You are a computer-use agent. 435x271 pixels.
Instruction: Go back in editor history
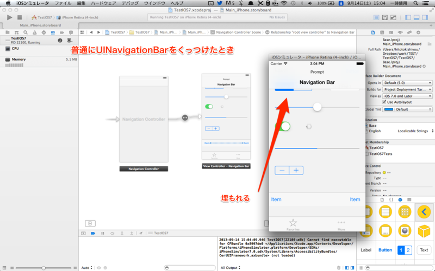click(x=91, y=32)
